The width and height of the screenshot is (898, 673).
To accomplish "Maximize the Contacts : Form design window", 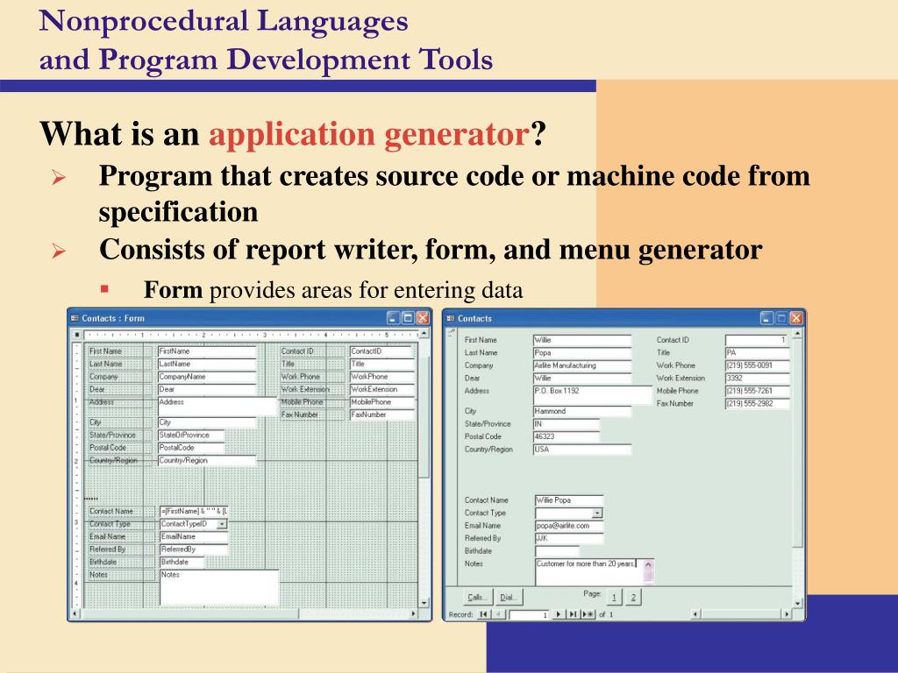I will [408, 318].
